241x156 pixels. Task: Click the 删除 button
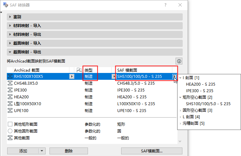tap(68, 151)
